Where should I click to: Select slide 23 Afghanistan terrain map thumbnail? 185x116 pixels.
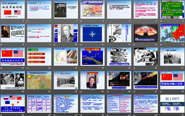(x=39, y=80)
